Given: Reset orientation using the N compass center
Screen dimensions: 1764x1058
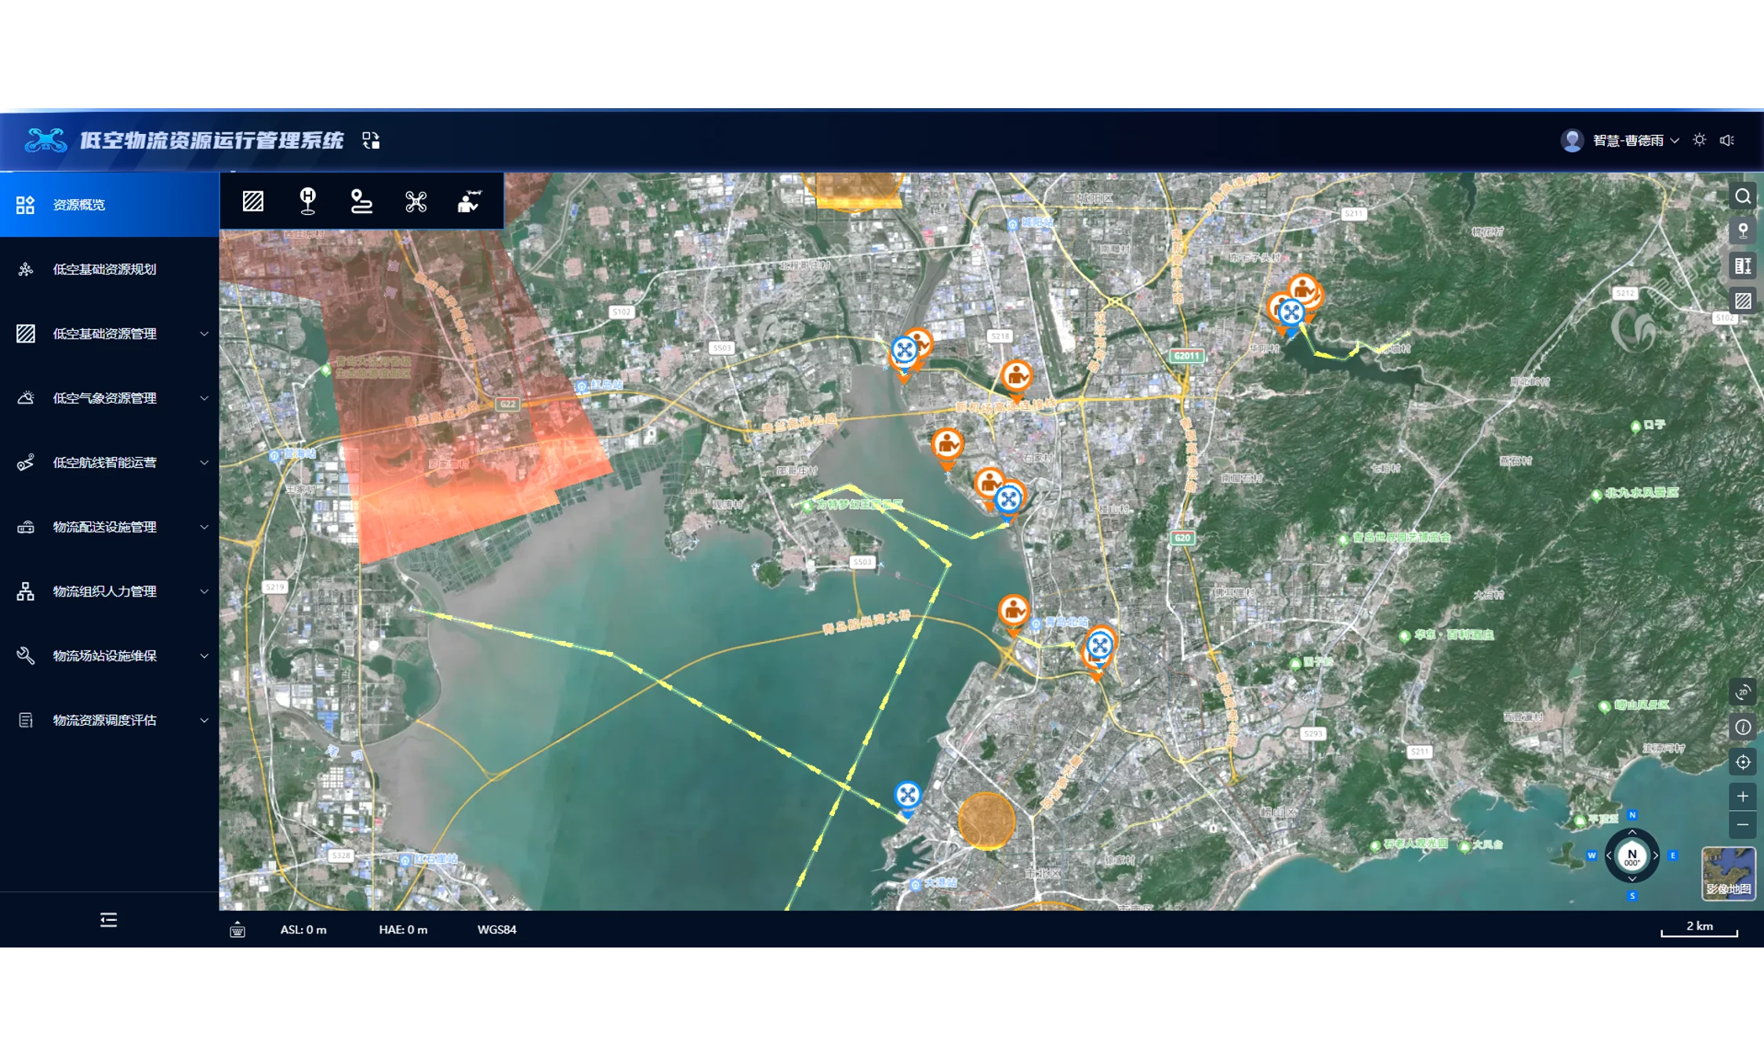Looking at the screenshot, I should coord(1632,856).
